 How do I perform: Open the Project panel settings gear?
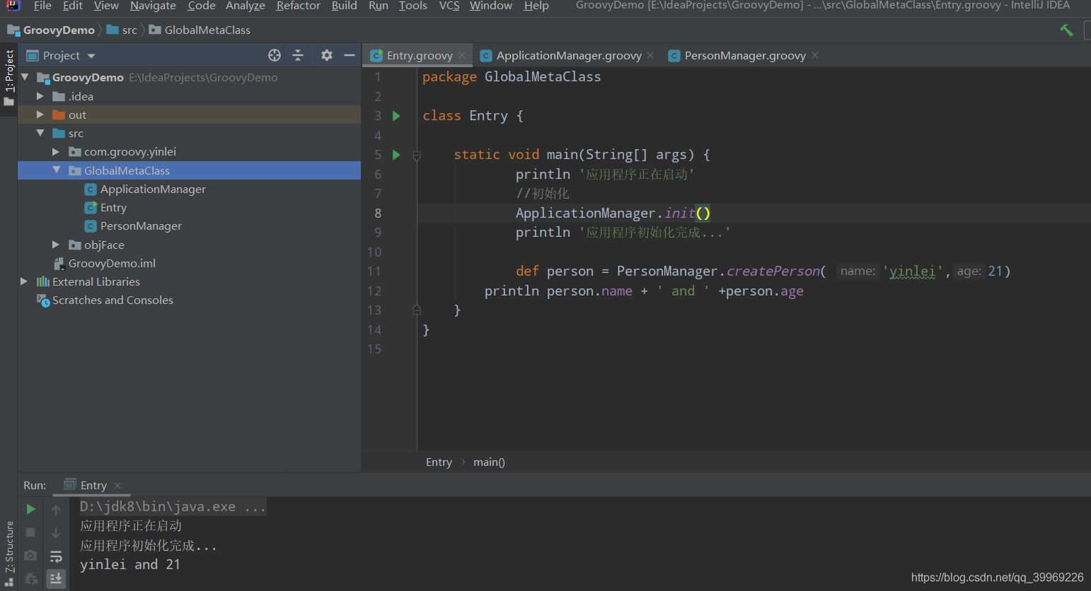pyautogui.click(x=326, y=55)
